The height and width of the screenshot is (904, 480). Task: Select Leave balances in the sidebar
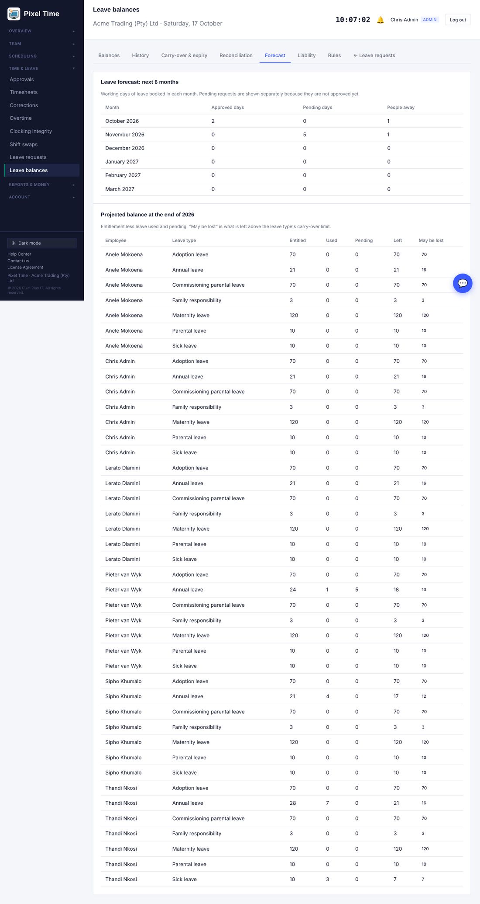[42, 170]
